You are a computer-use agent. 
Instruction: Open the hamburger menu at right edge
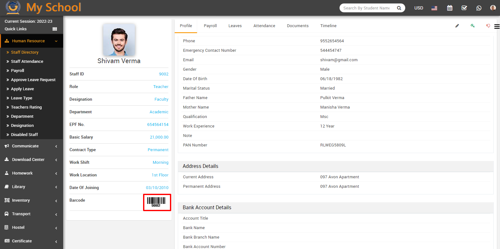tap(497, 27)
